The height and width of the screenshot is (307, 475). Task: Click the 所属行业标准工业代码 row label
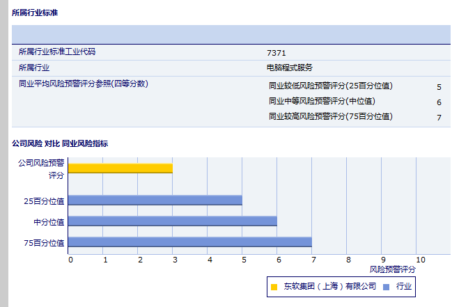coord(57,52)
